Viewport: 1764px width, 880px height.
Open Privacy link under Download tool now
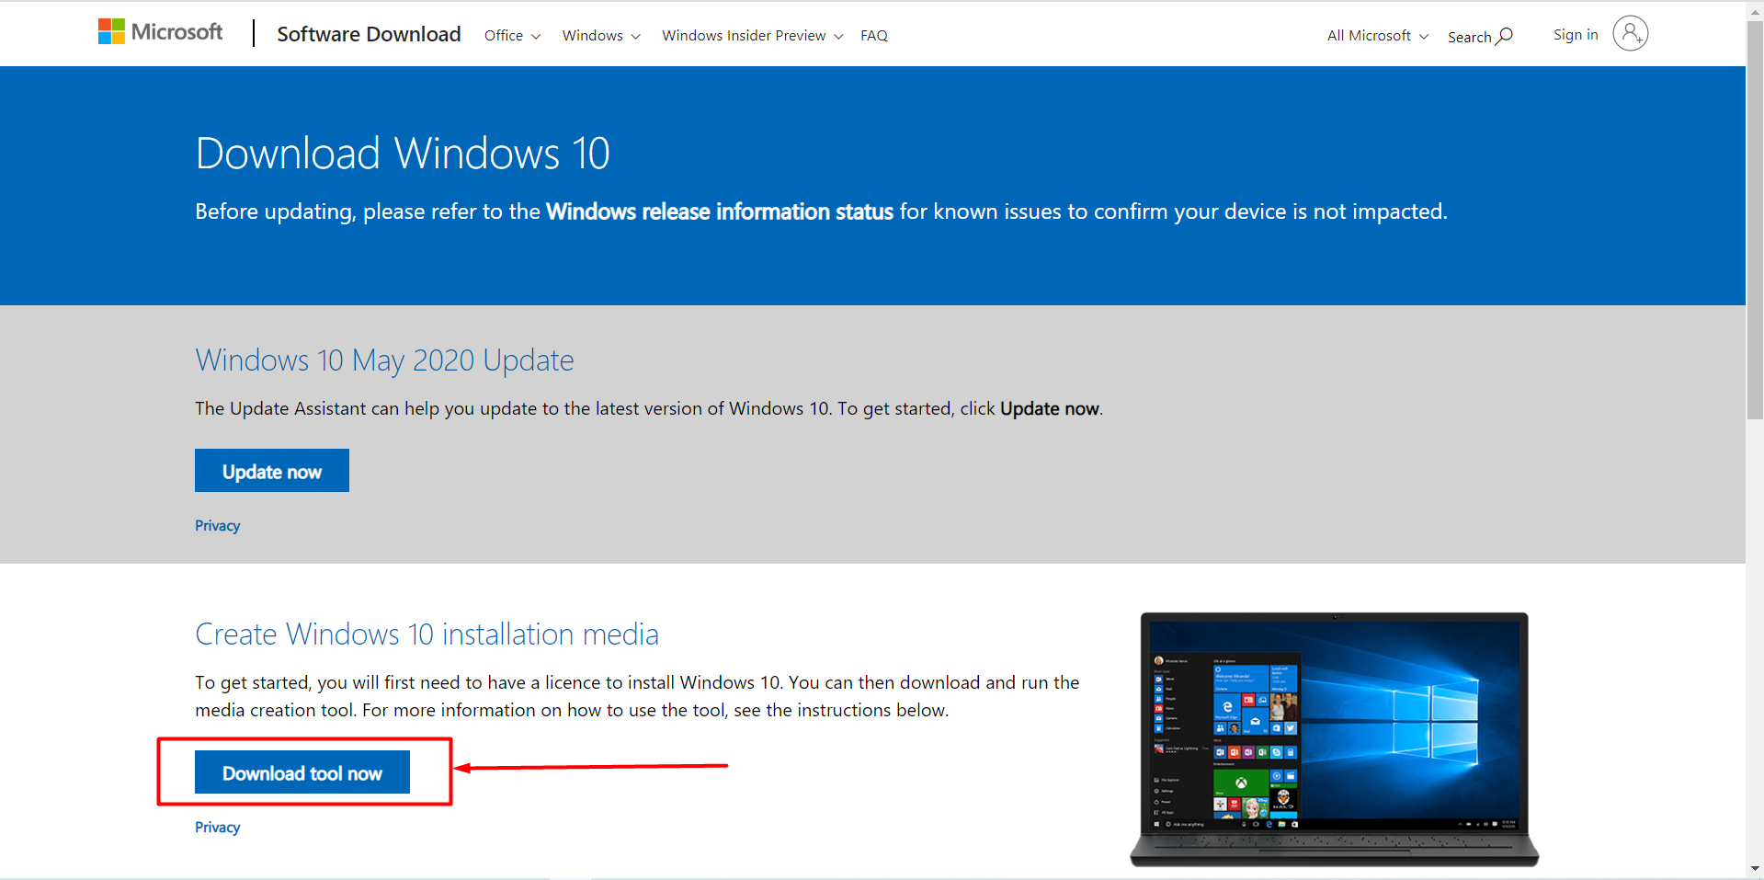point(218,827)
